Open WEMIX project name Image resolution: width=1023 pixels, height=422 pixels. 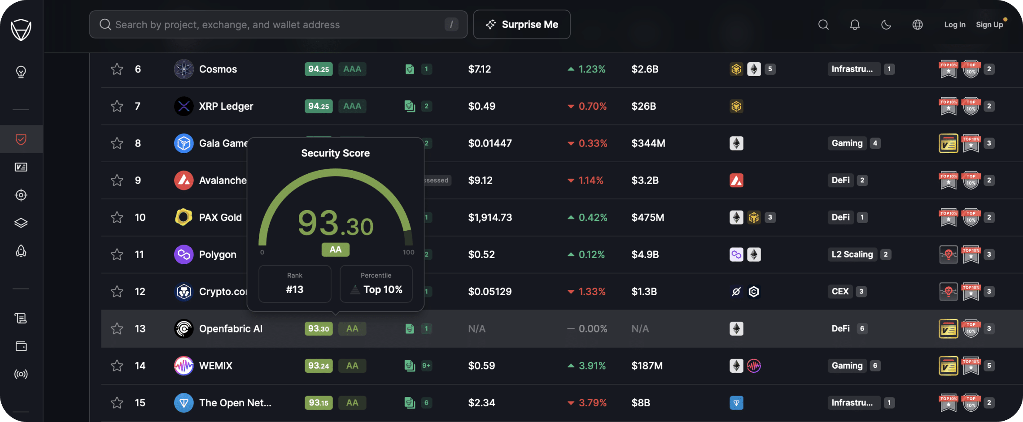pyautogui.click(x=216, y=366)
